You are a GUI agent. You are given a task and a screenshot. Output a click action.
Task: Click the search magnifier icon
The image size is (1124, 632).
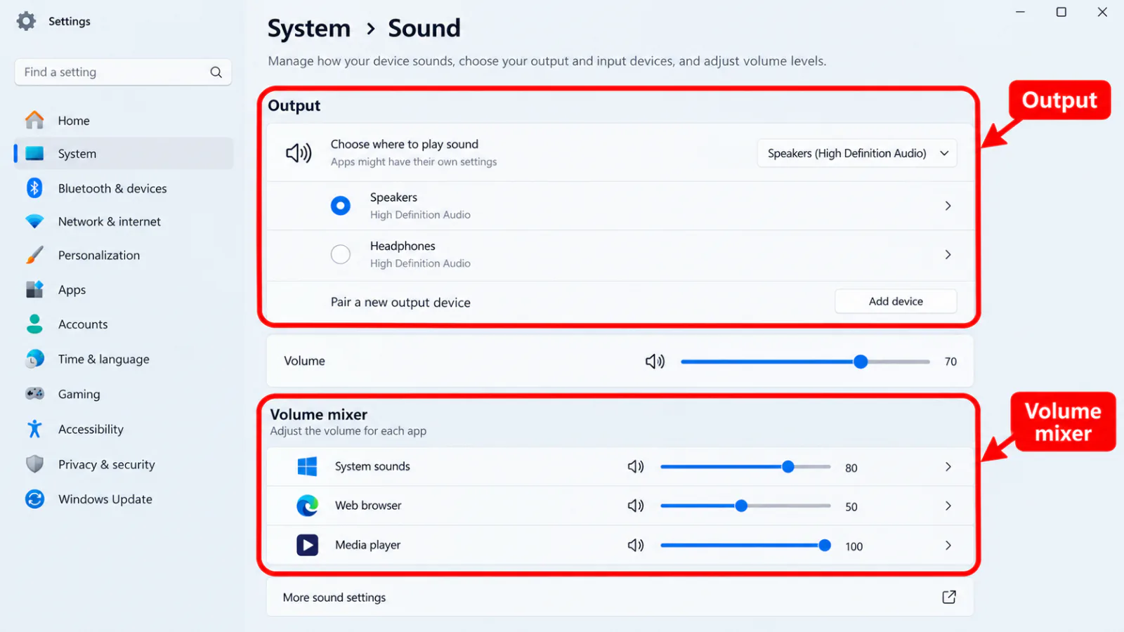coord(216,72)
